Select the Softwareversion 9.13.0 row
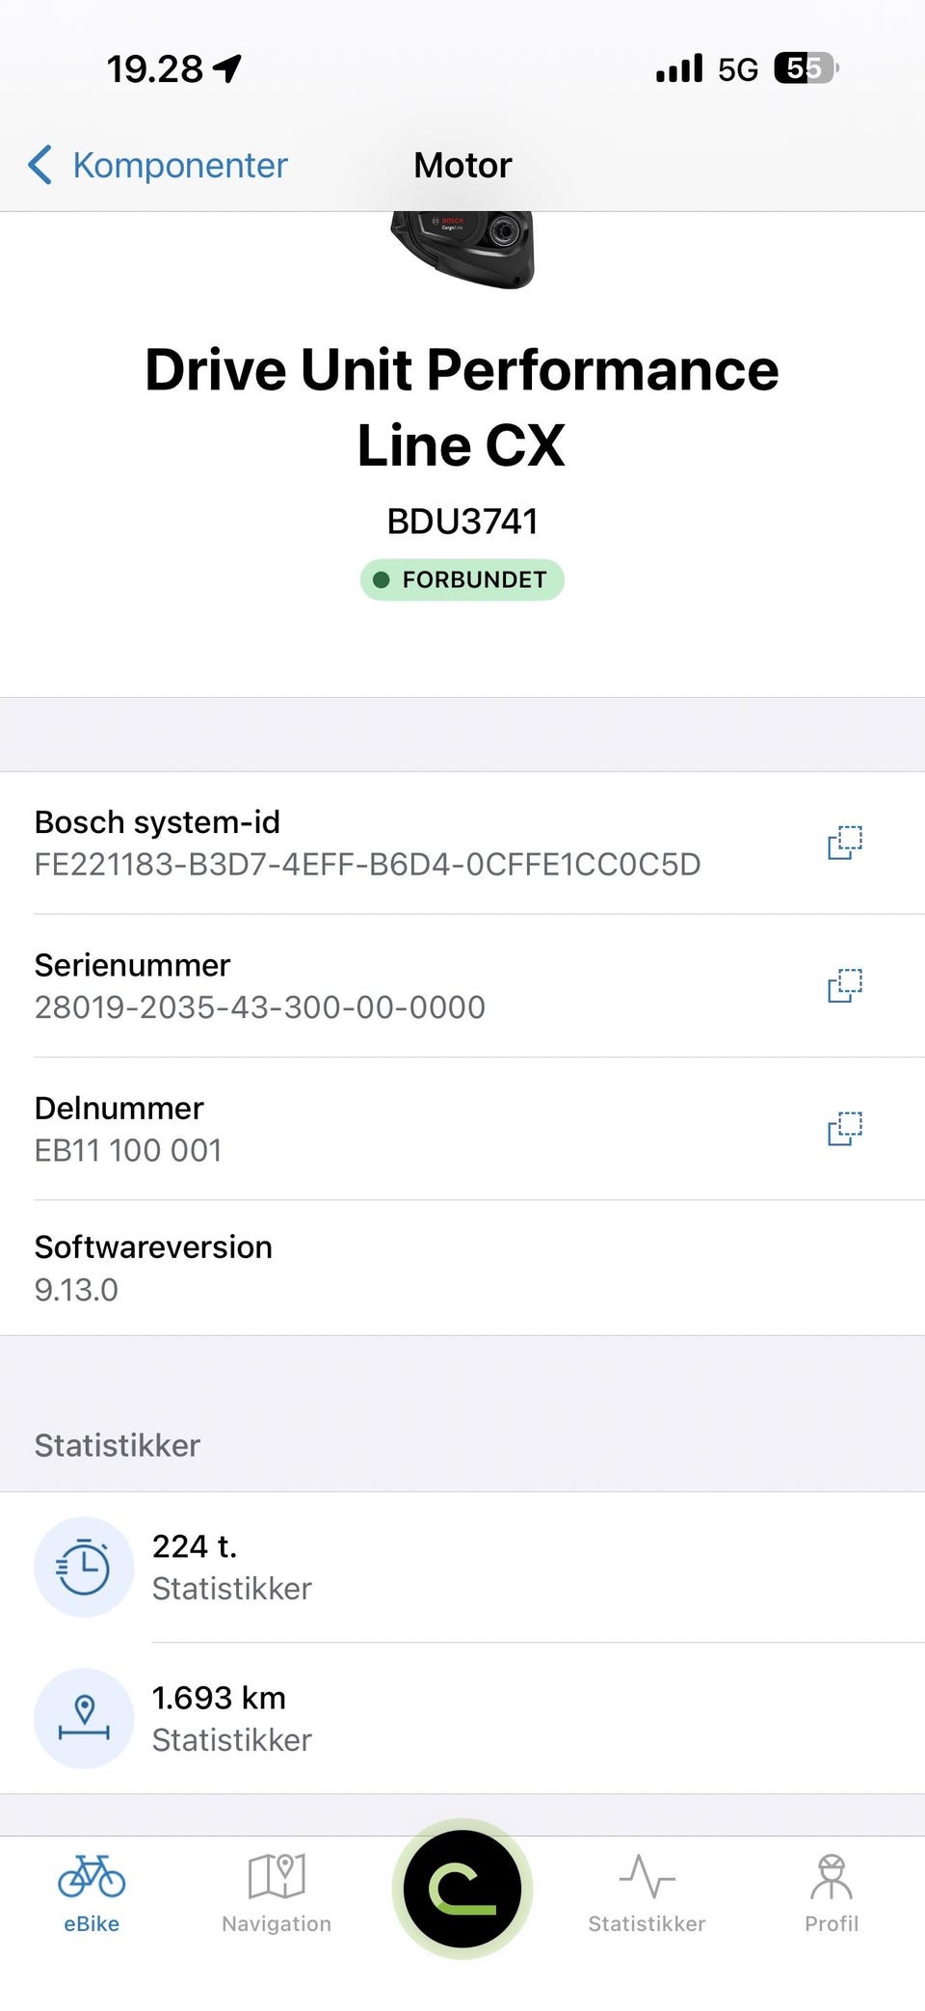925x2011 pixels. click(x=462, y=1268)
